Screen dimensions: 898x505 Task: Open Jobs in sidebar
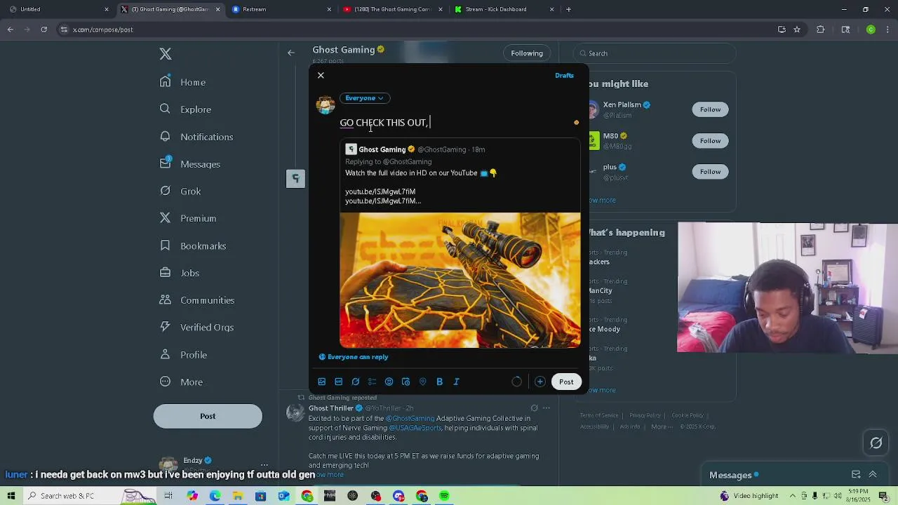pyautogui.click(x=180, y=273)
